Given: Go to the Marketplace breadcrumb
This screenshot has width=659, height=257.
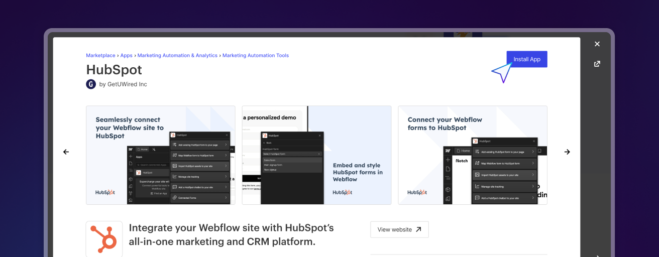Looking at the screenshot, I should tap(100, 56).
